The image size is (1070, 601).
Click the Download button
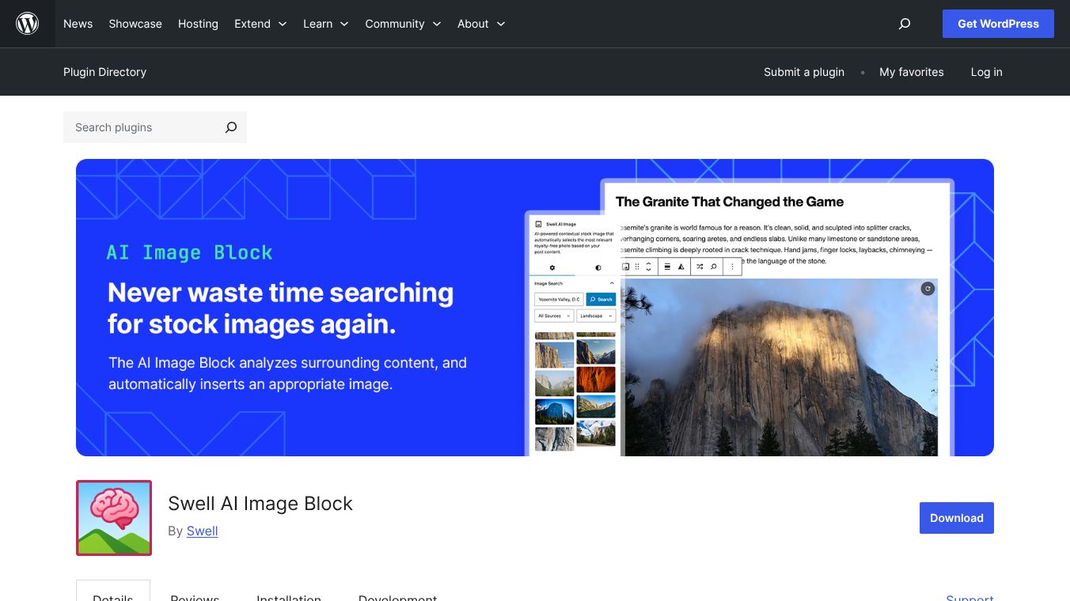coord(956,518)
